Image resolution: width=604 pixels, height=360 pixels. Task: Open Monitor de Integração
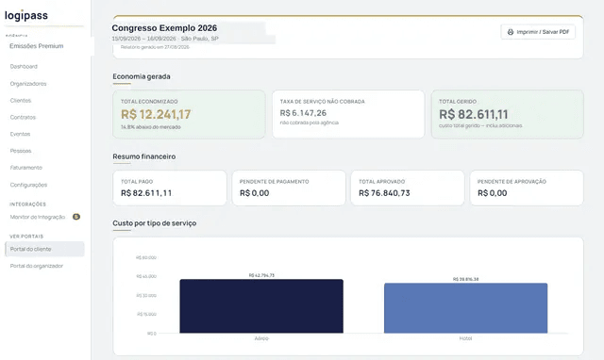[x=38, y=217]
